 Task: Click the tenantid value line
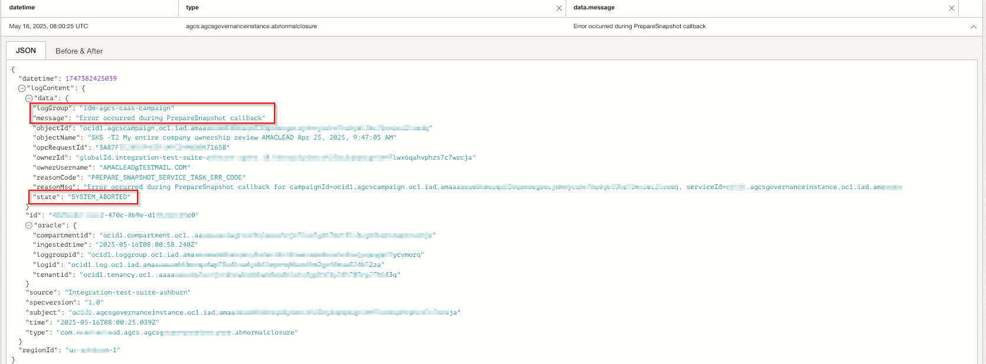(240, 275)
